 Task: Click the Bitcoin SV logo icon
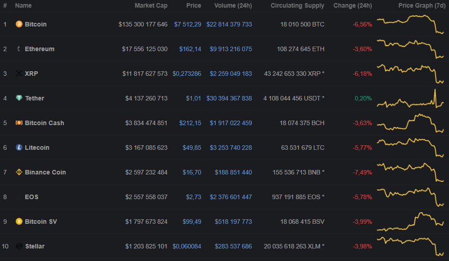(19, 222)
